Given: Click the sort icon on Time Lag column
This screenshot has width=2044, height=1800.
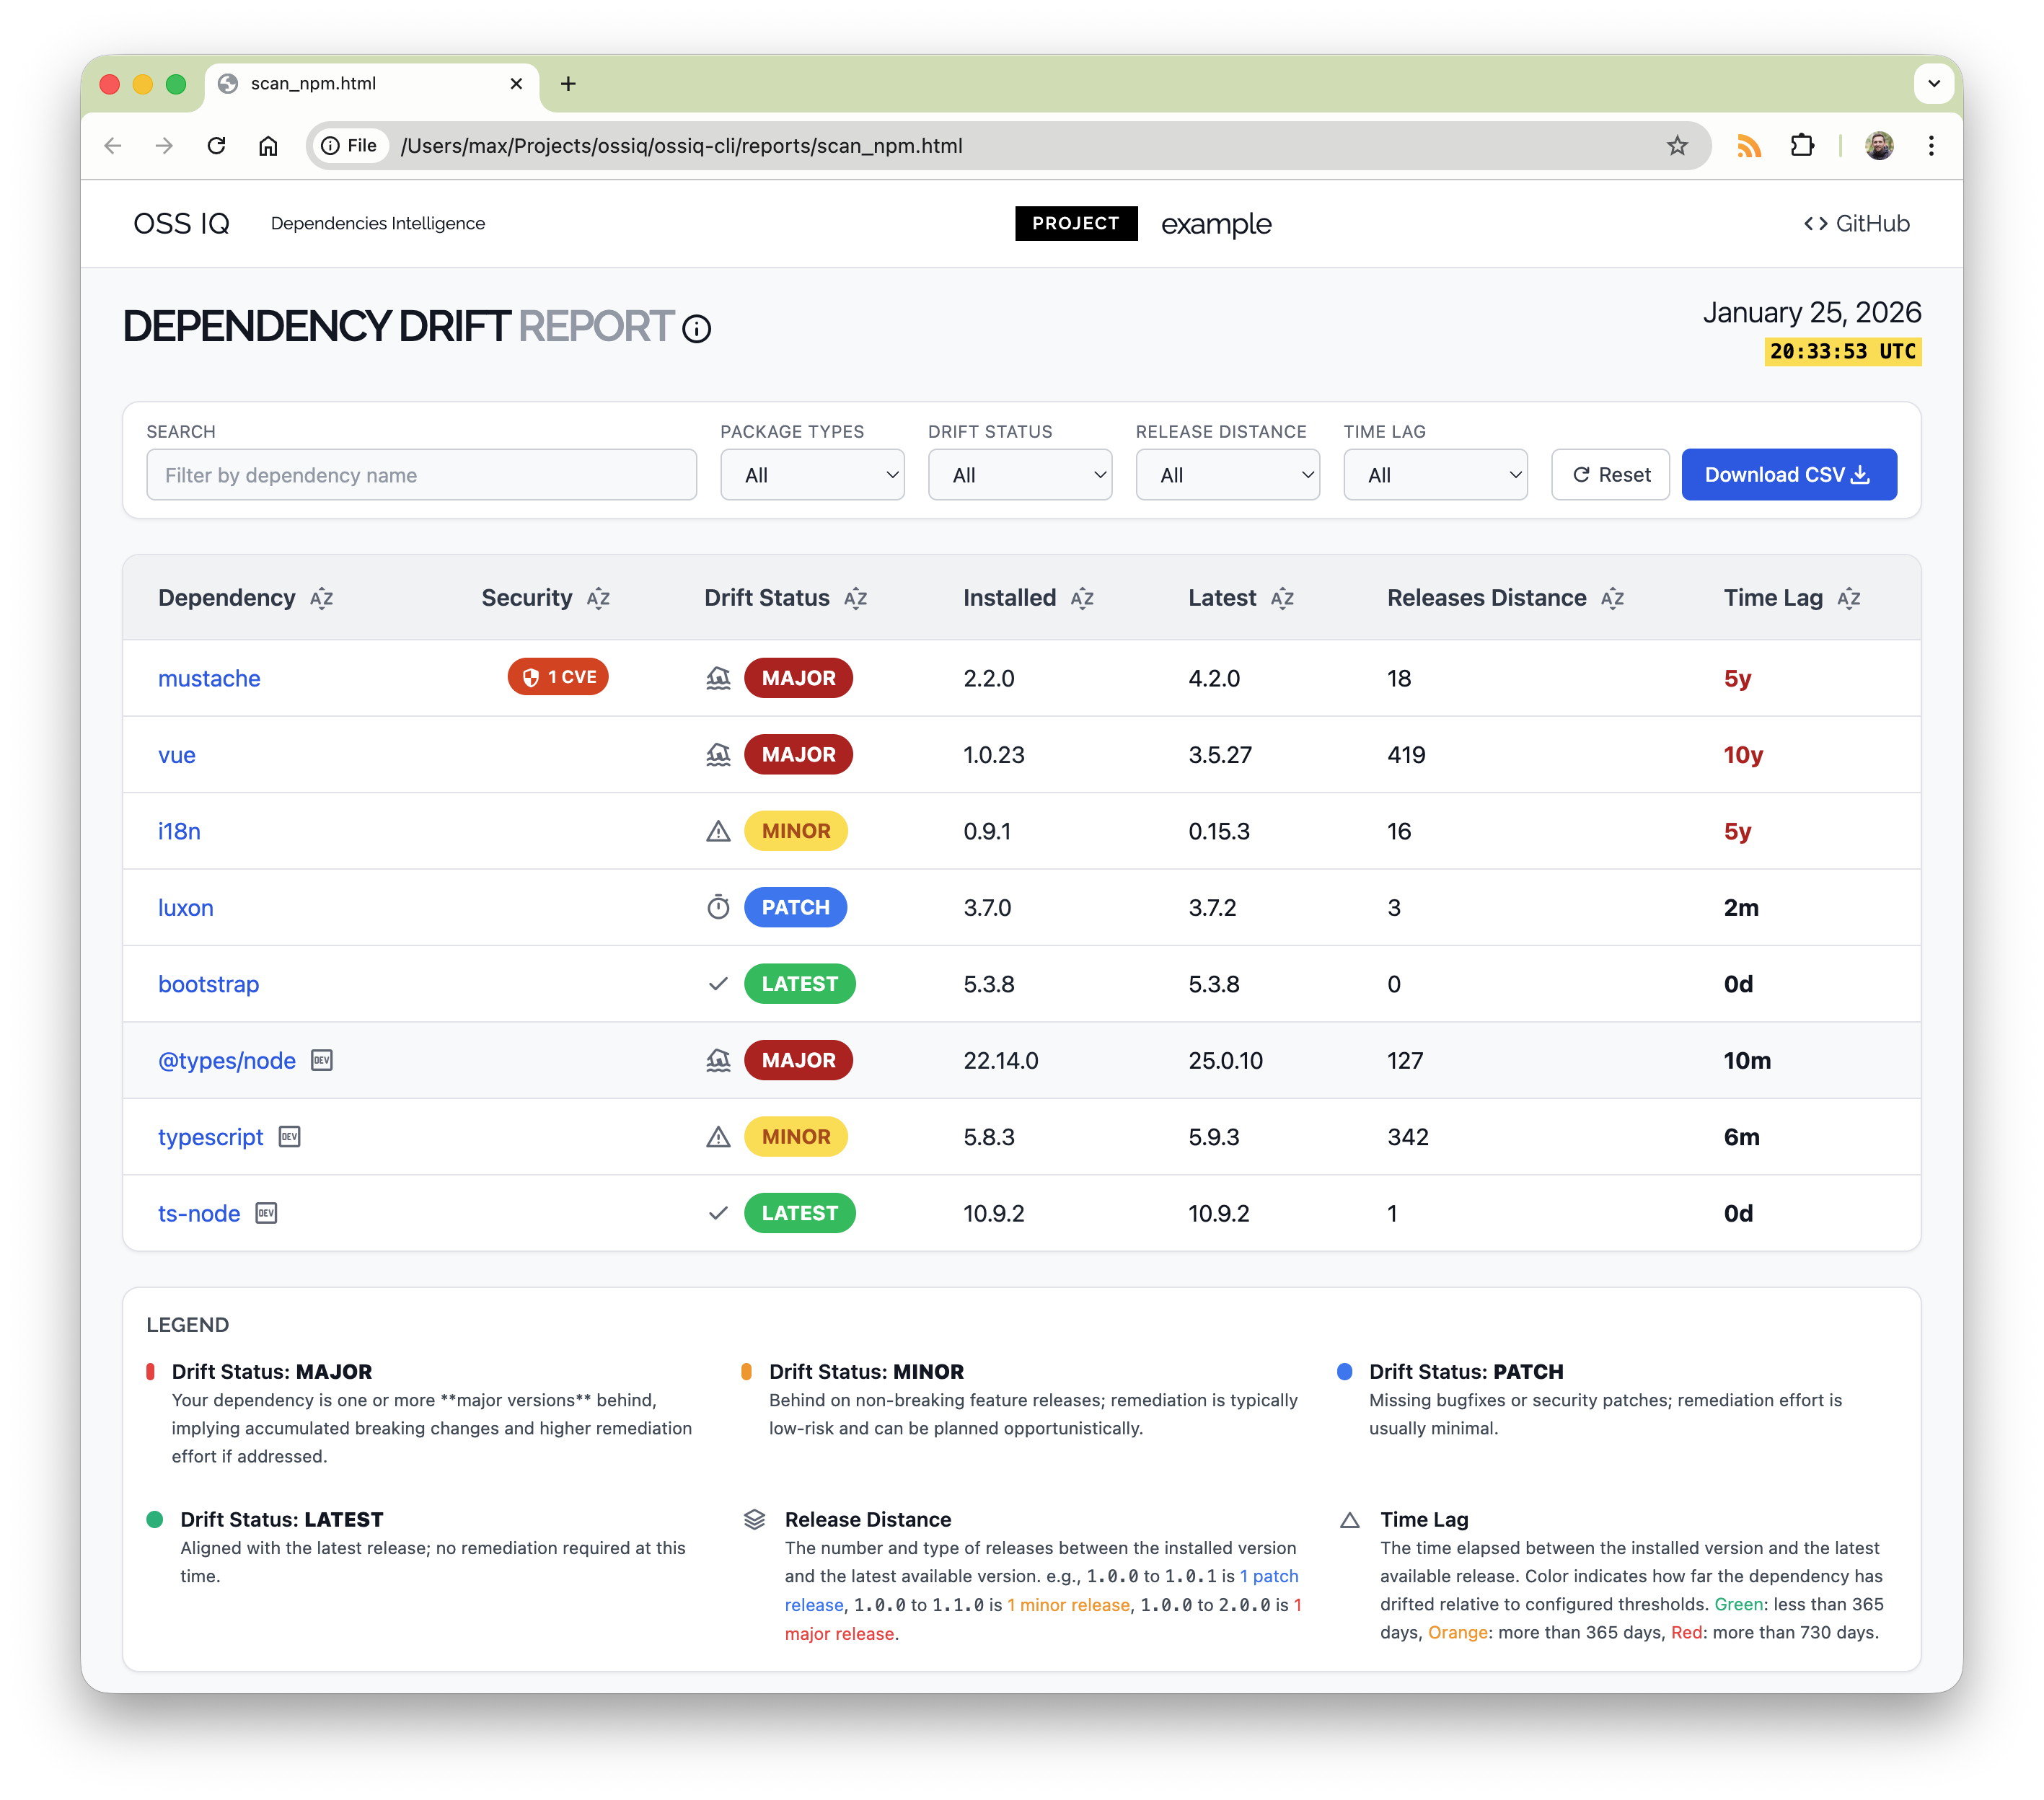Looking at the screenshot, I should pyautogui.click(x=1849, y=598).
